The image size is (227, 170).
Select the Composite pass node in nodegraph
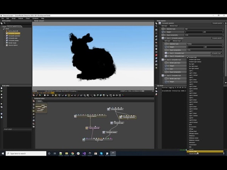[x=118, y=123]
